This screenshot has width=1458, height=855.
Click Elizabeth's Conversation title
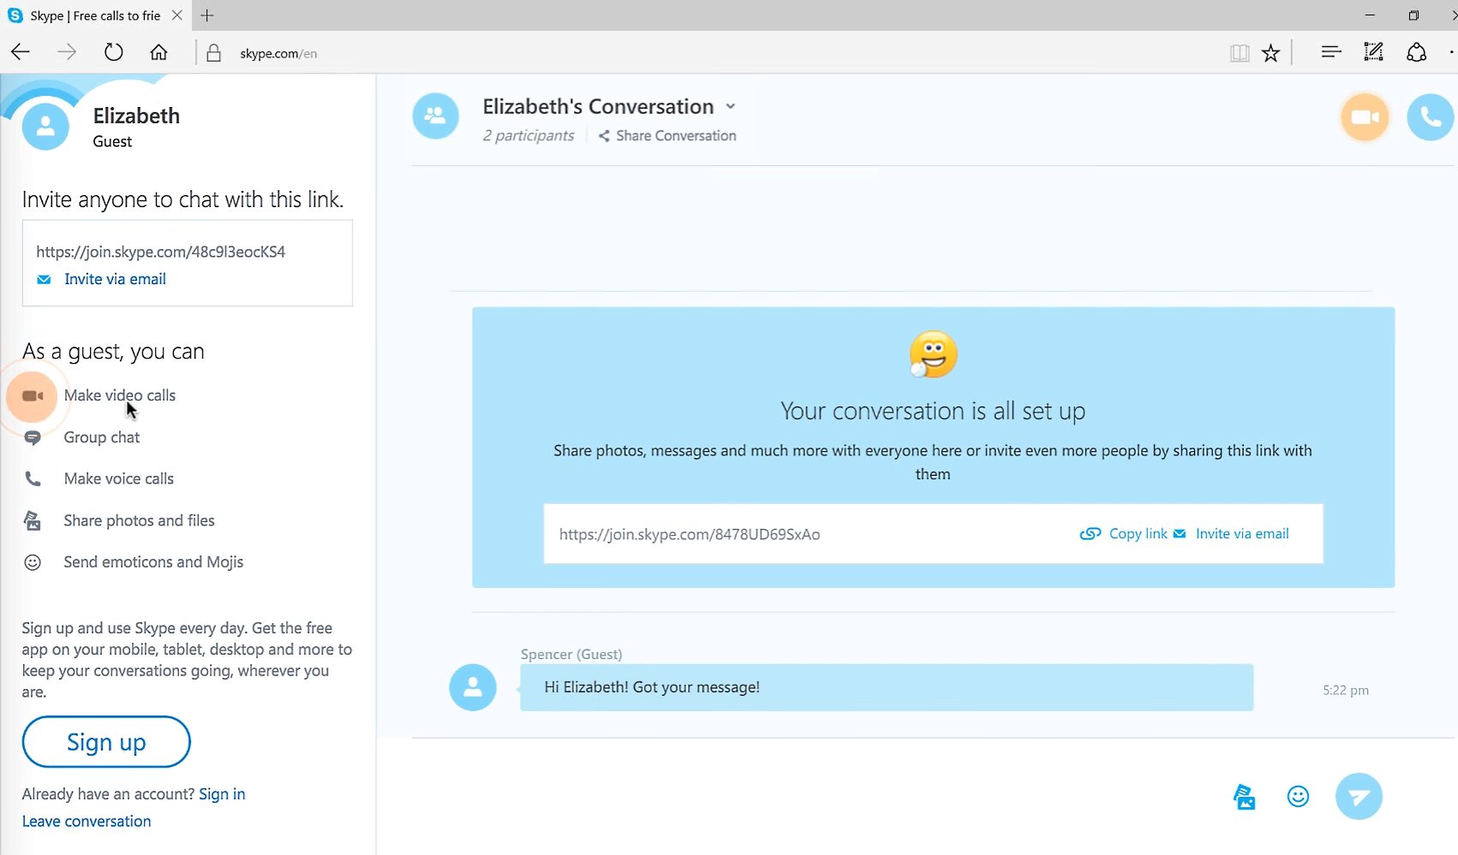tap(598, 106)
